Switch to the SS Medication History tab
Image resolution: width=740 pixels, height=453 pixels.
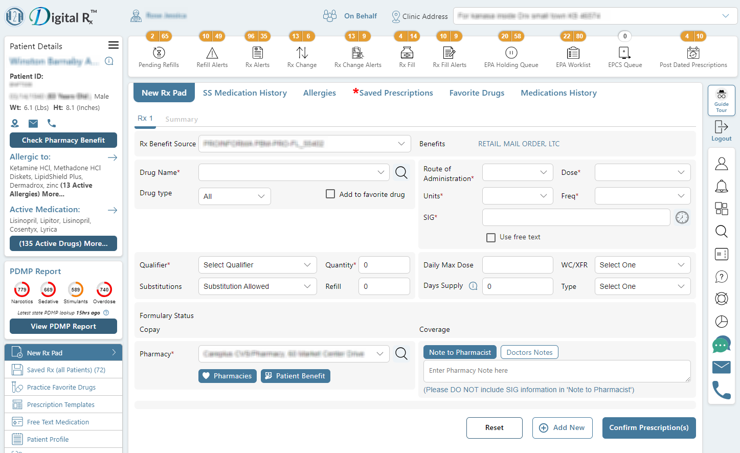[x=245, y=93]
